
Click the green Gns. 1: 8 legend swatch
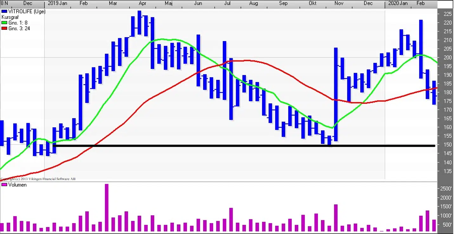coord(4,23)
